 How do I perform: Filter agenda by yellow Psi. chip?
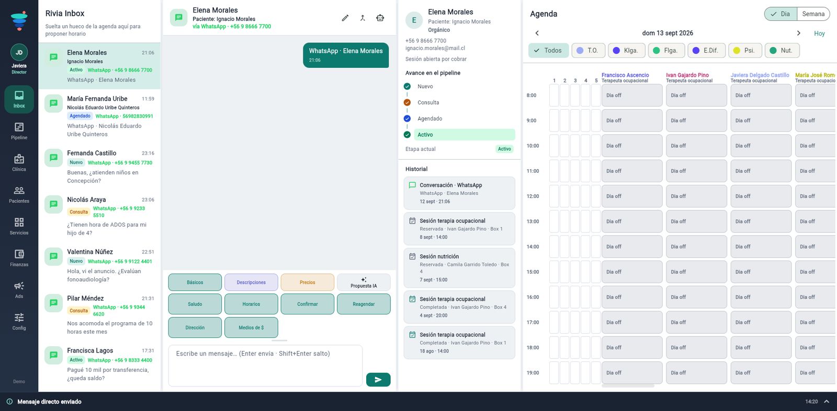click(745, 51)
